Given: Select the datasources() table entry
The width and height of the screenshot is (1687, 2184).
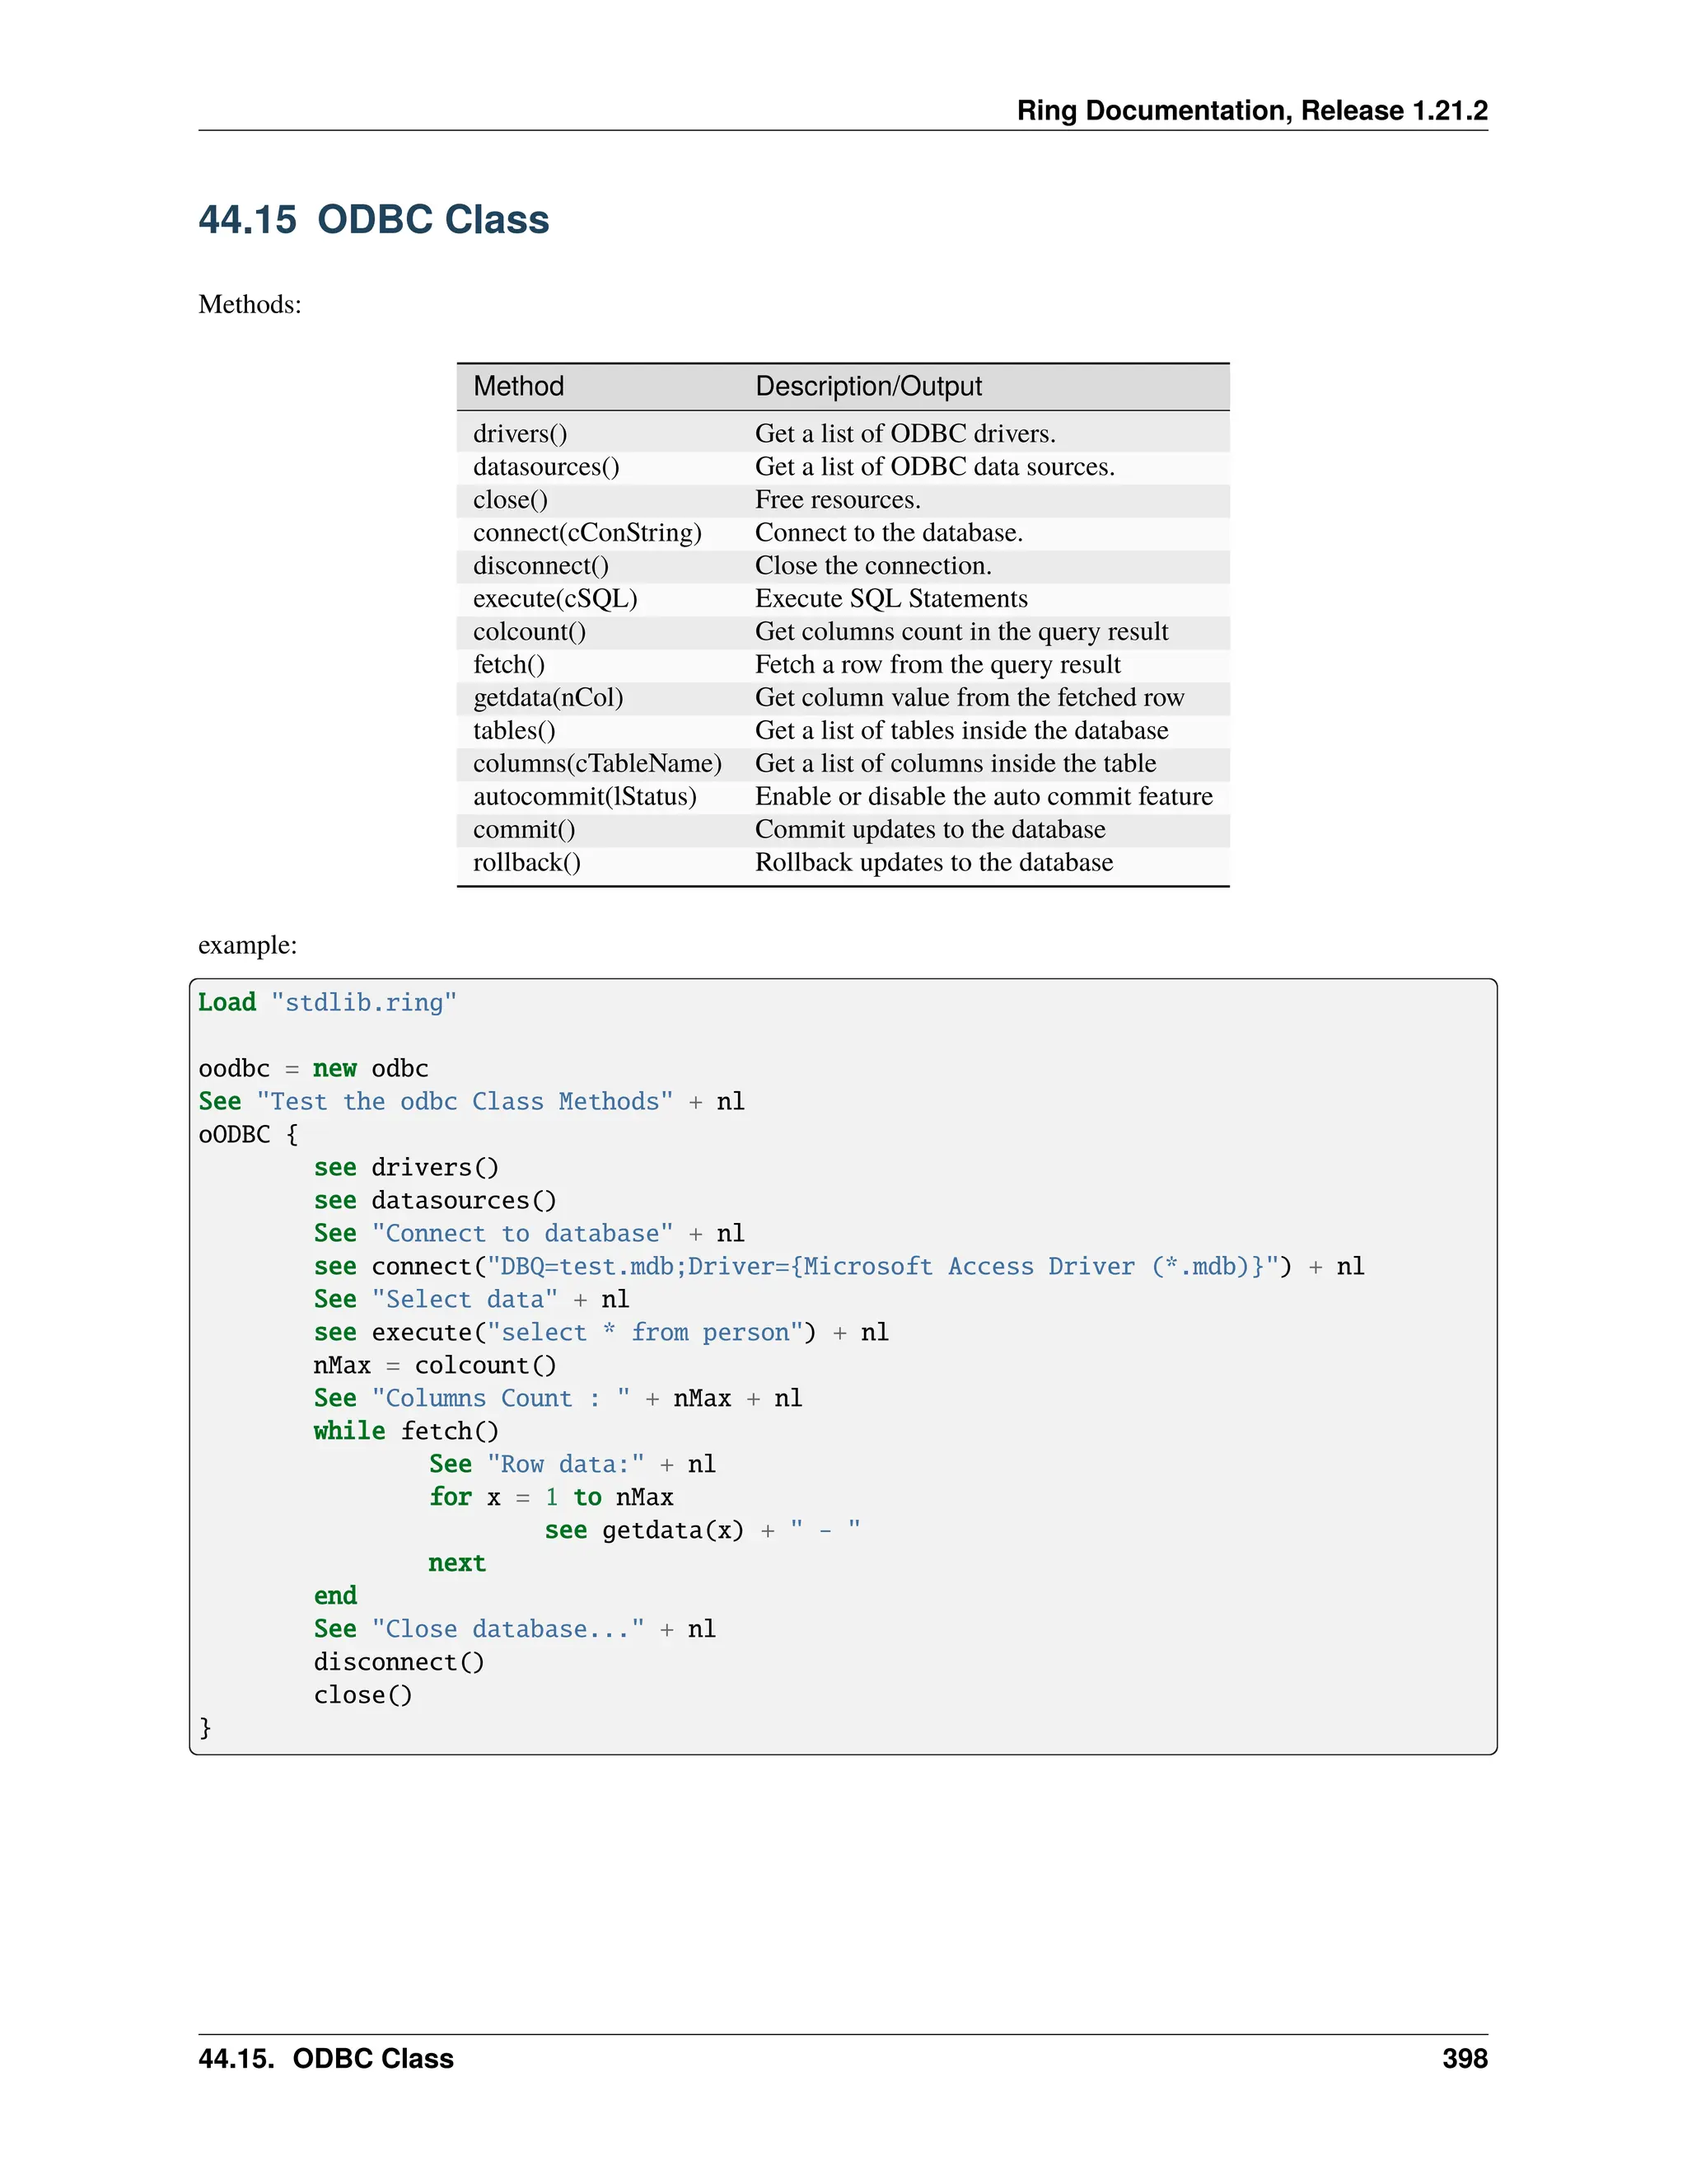Looking at the screenshot, I should (x=545, y=467).
